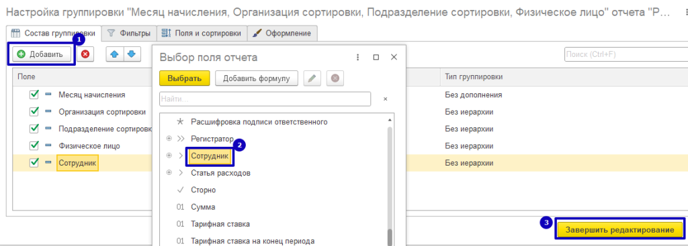Select the Месяц начисления row text
The height and width of the screenshot is (246, 688).
91,95
